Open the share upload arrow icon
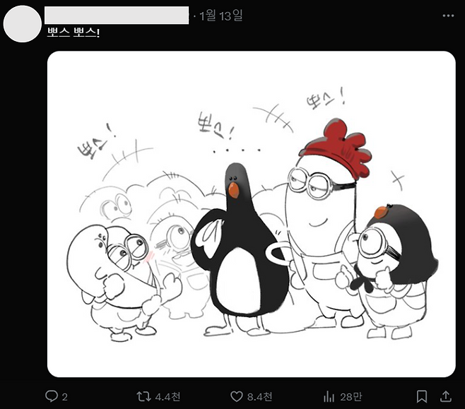465x409 pixels. click(x=446, y=396)
